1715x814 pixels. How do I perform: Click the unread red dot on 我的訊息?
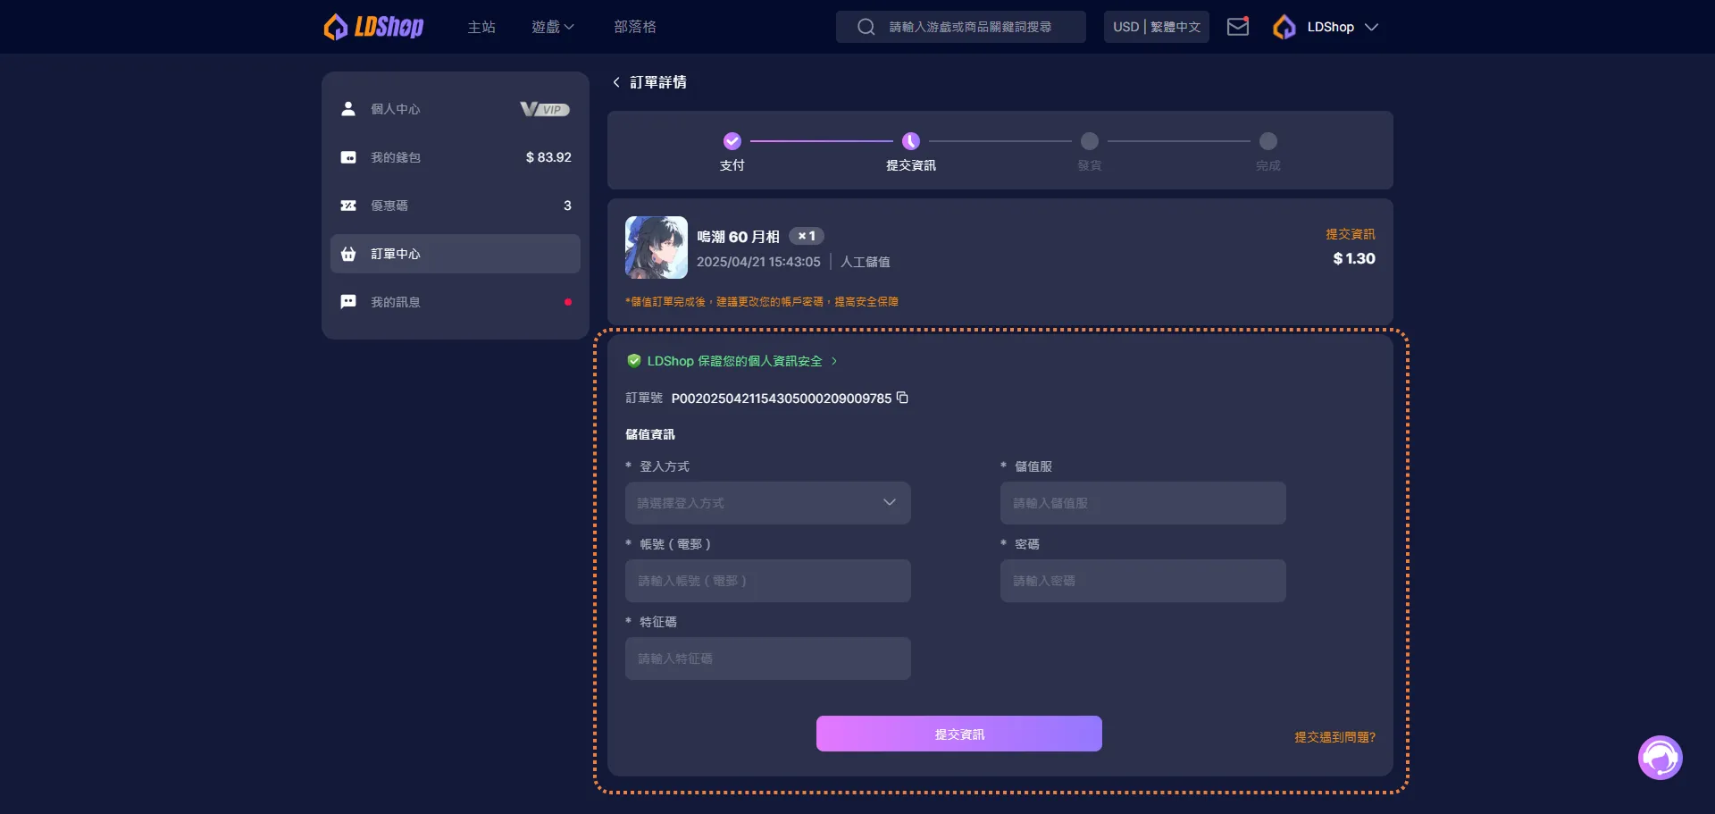[x=568, y=302]
